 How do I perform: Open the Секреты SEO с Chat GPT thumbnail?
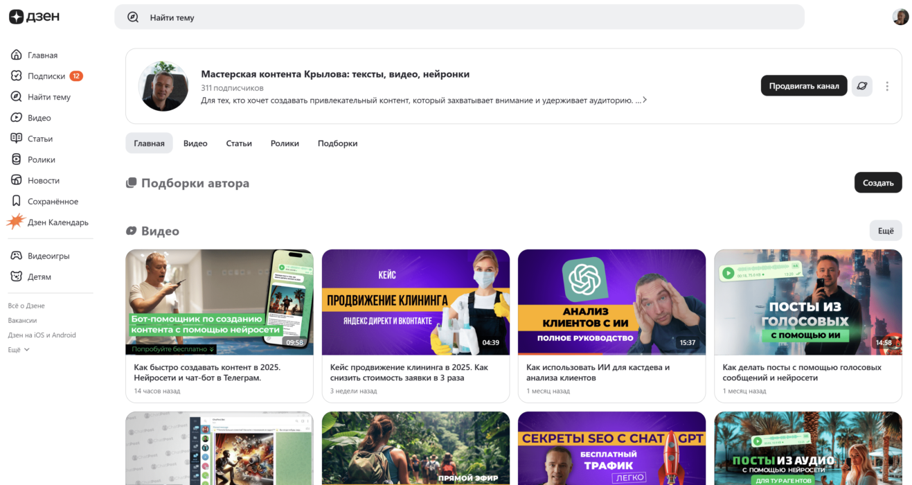pyautogui.click(x=611, y=448)
